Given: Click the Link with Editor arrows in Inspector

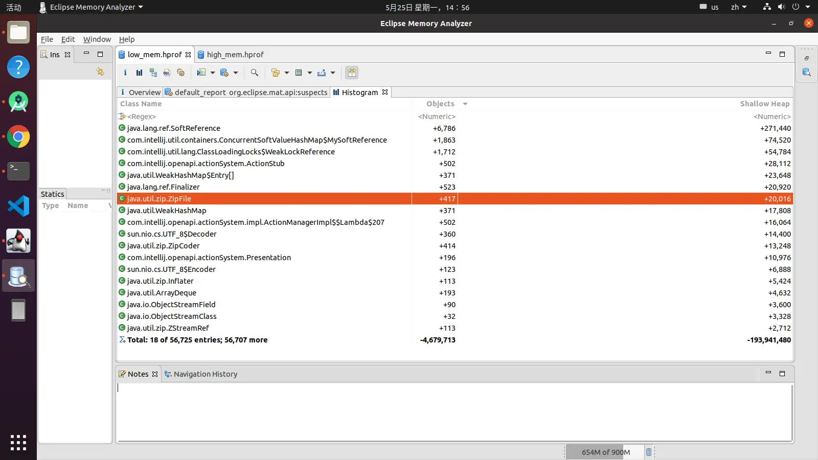Looking at the screenshot, I should 100,72.
